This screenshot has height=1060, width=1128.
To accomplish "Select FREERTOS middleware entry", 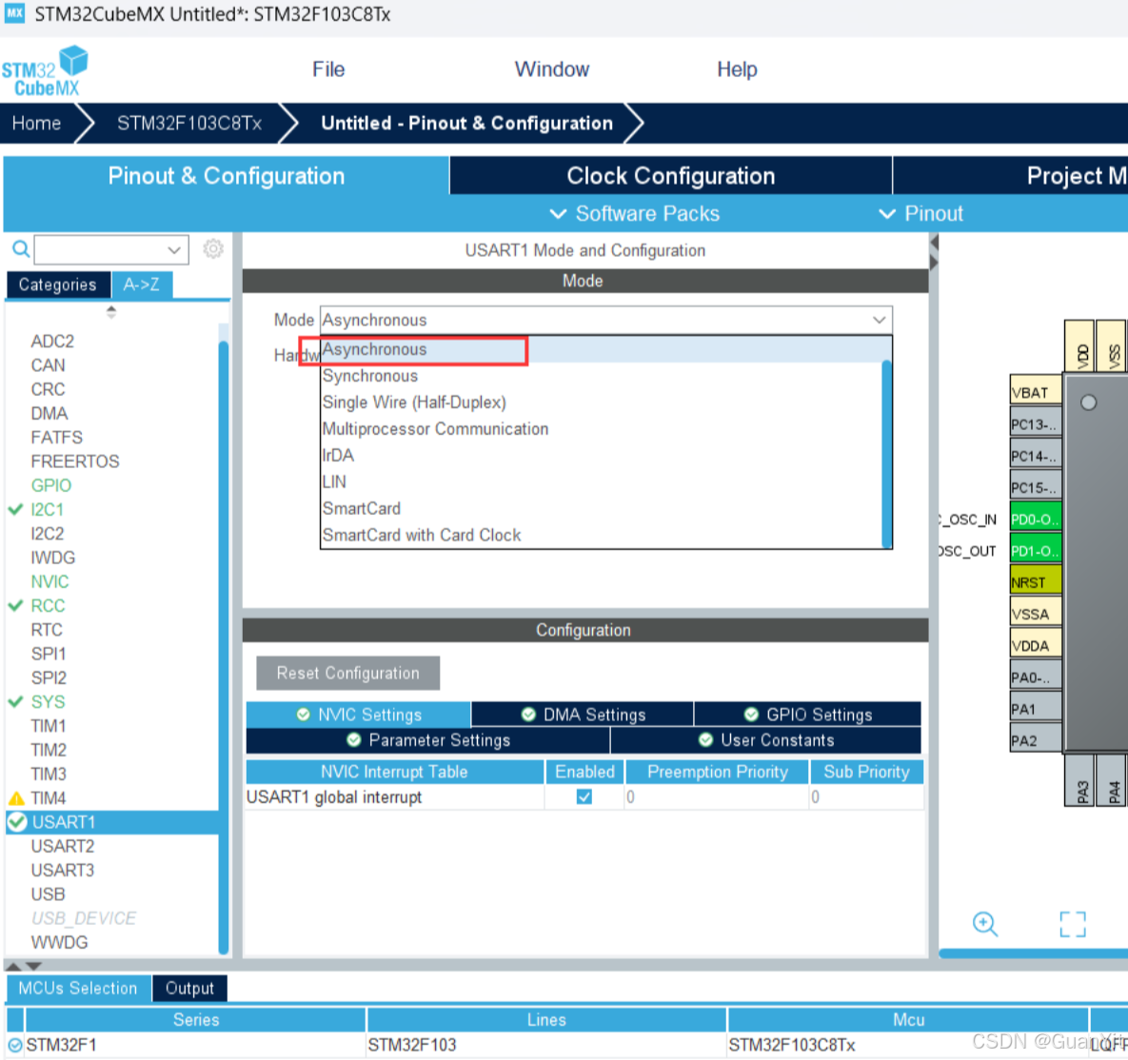I will pos(75,461).
